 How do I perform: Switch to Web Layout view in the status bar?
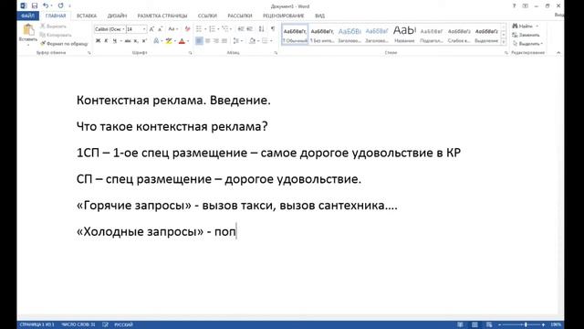[489, 324]
